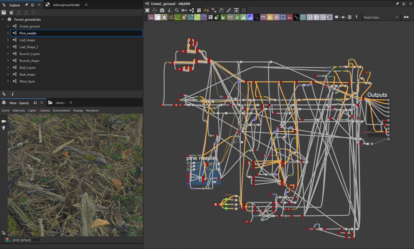Collapse the Forest_ground.sbs package
This screenshot has height=249, width=414.
click(2, 19)
